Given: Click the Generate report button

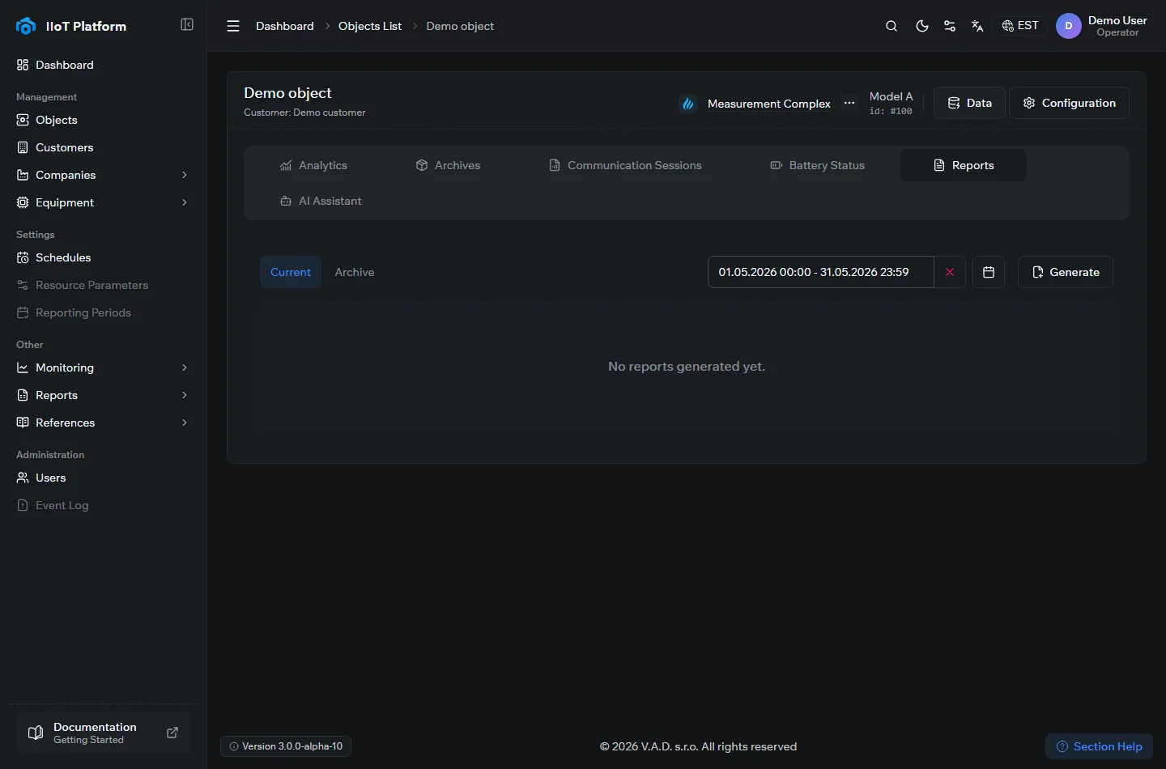Looking at the screenshot, I should (x=1066, y=272).
